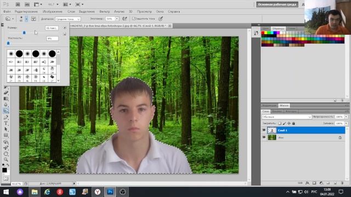Select the 3D Object Rotate tool
351x197 pixels.
point(6,142)
